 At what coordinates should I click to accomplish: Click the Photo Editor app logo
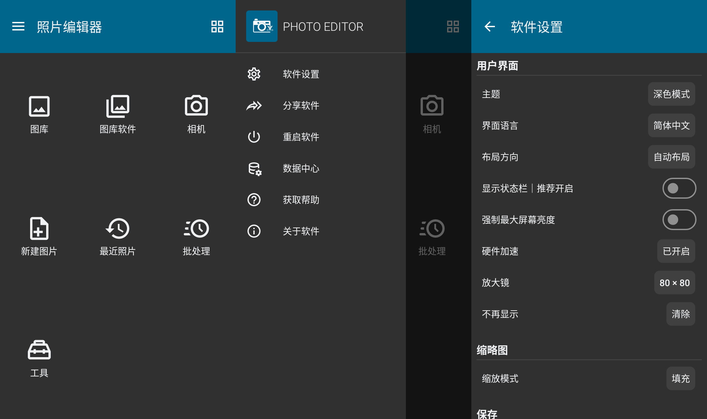pyautogui.click(x=262, y=26)
